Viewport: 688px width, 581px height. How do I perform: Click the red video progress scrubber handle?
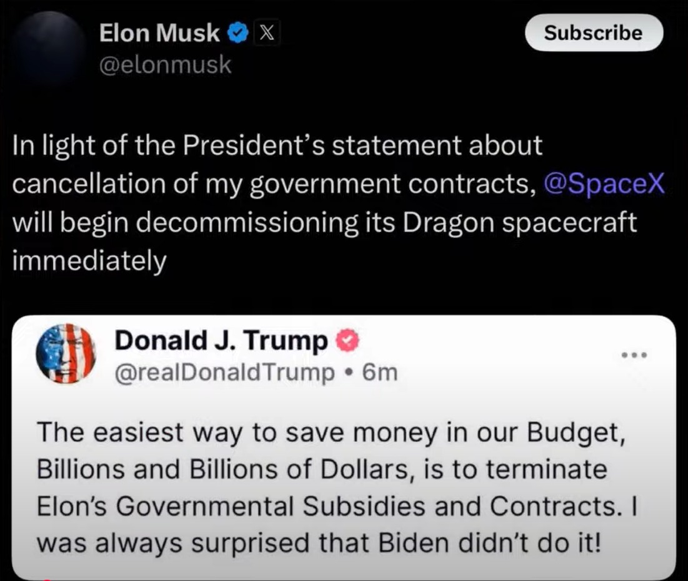click(x=47, y=579)
